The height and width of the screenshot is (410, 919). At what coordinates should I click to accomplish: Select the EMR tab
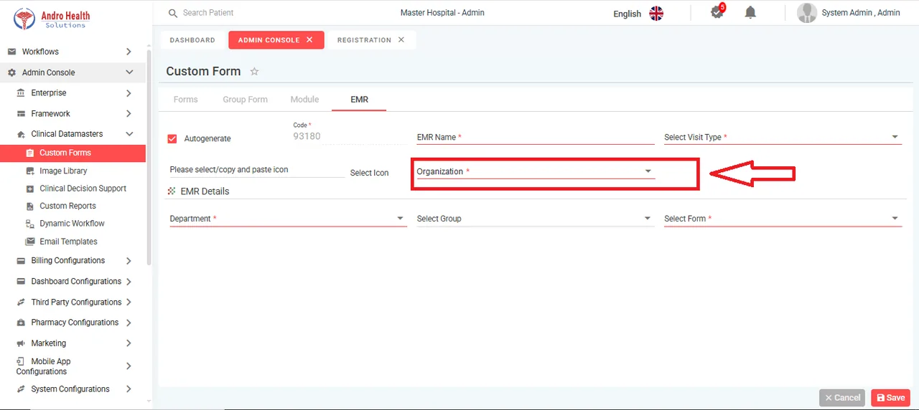pos(359,100)
